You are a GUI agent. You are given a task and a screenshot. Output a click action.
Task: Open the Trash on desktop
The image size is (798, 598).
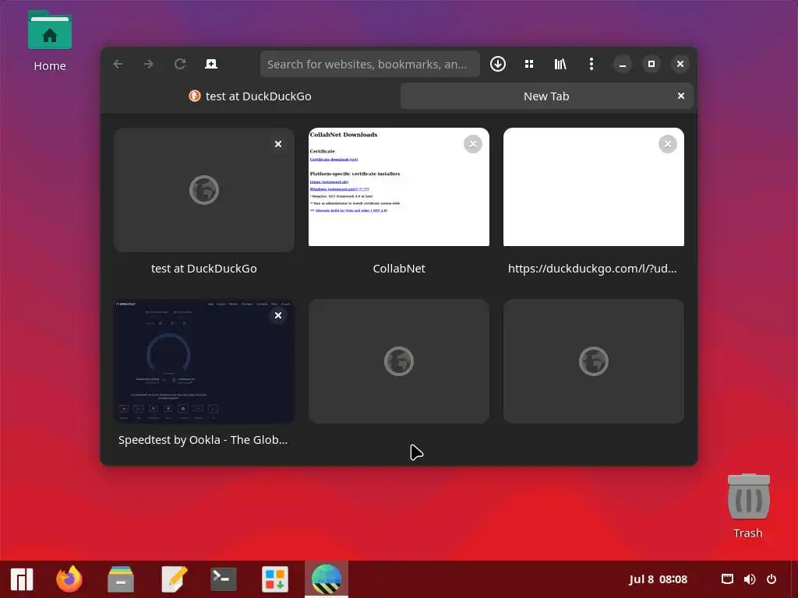coord(748,506)
